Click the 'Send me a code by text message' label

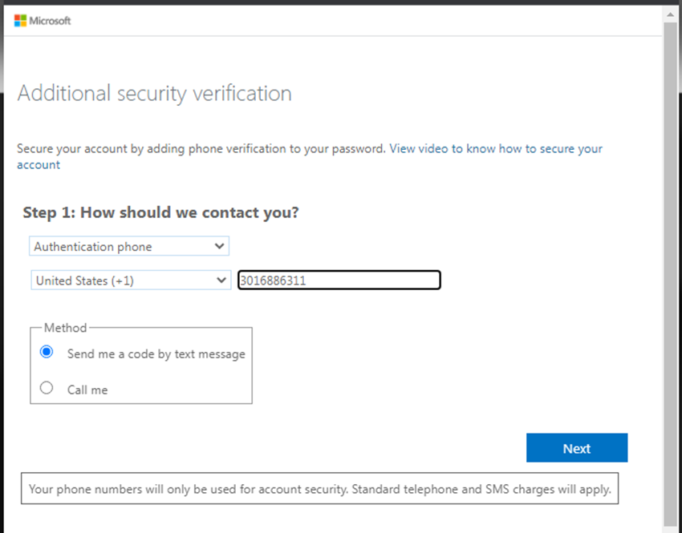coord(156,353)
